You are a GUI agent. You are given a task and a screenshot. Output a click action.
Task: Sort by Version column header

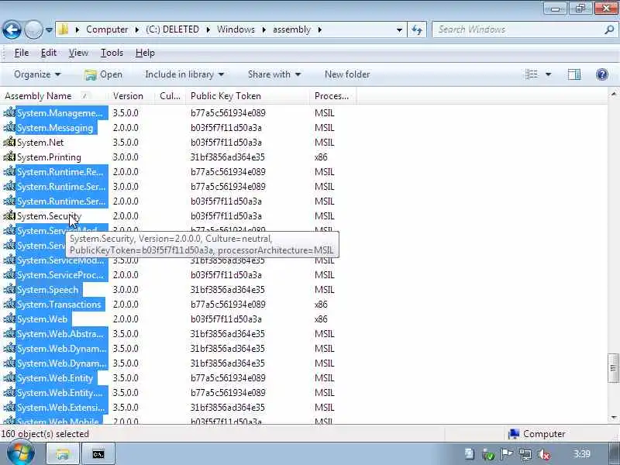(x=131, y=96)
